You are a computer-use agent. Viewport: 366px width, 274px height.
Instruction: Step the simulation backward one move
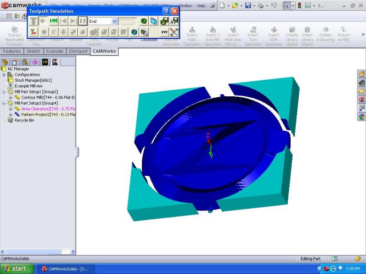point(64,21)
